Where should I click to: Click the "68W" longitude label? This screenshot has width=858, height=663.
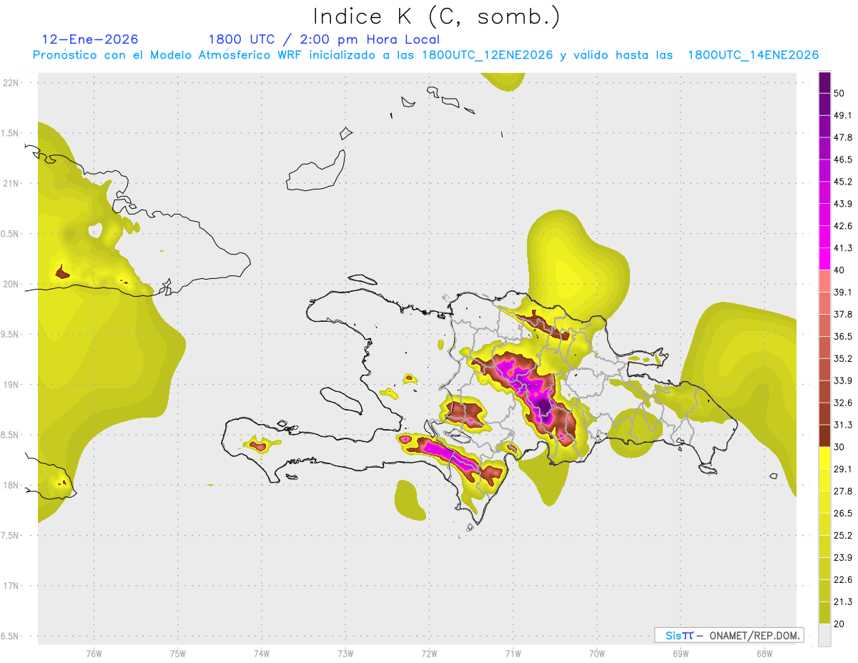click(x=764, y=652)
